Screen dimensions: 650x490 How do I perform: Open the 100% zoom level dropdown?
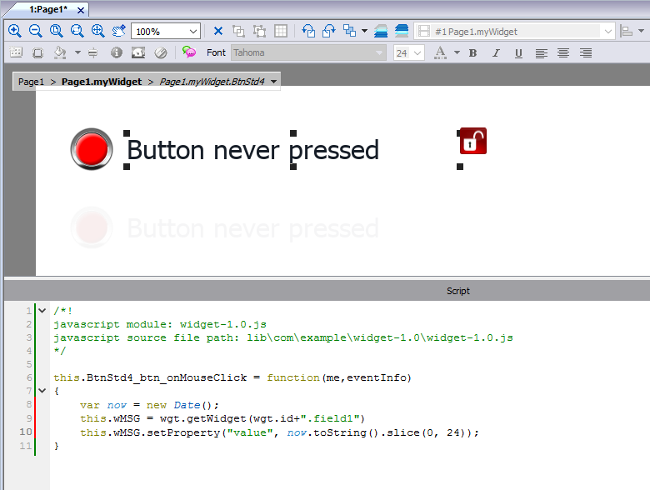192,31
